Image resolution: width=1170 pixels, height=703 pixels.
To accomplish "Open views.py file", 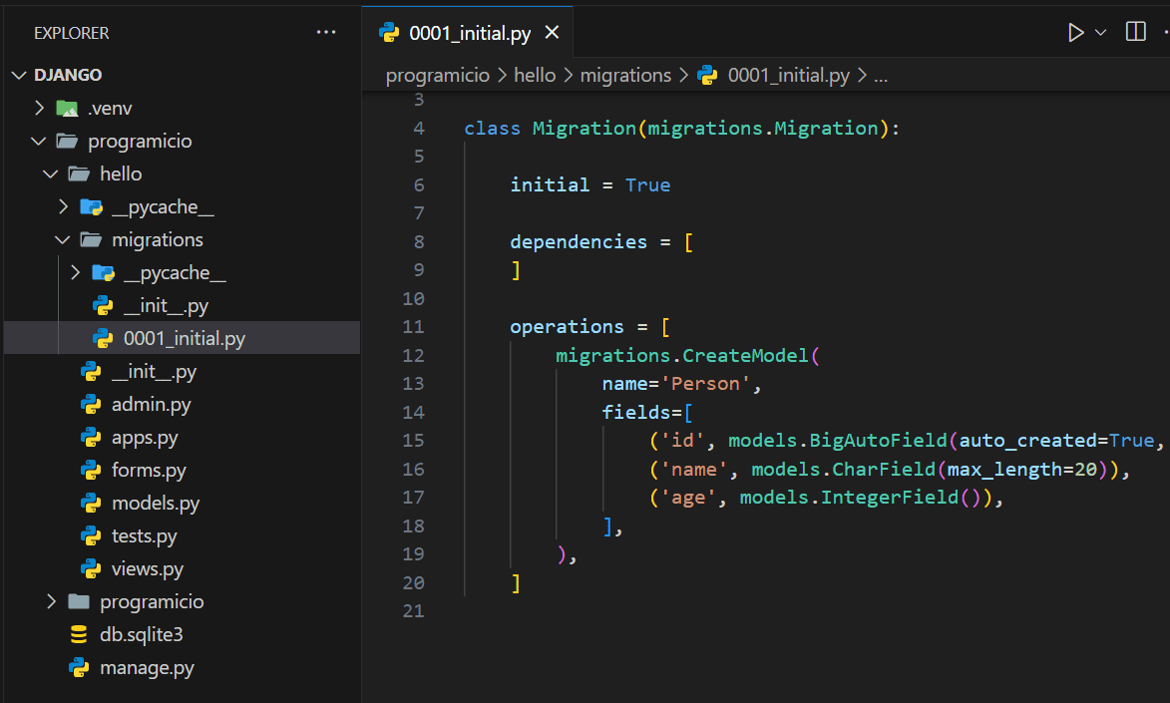I will 147,568.
